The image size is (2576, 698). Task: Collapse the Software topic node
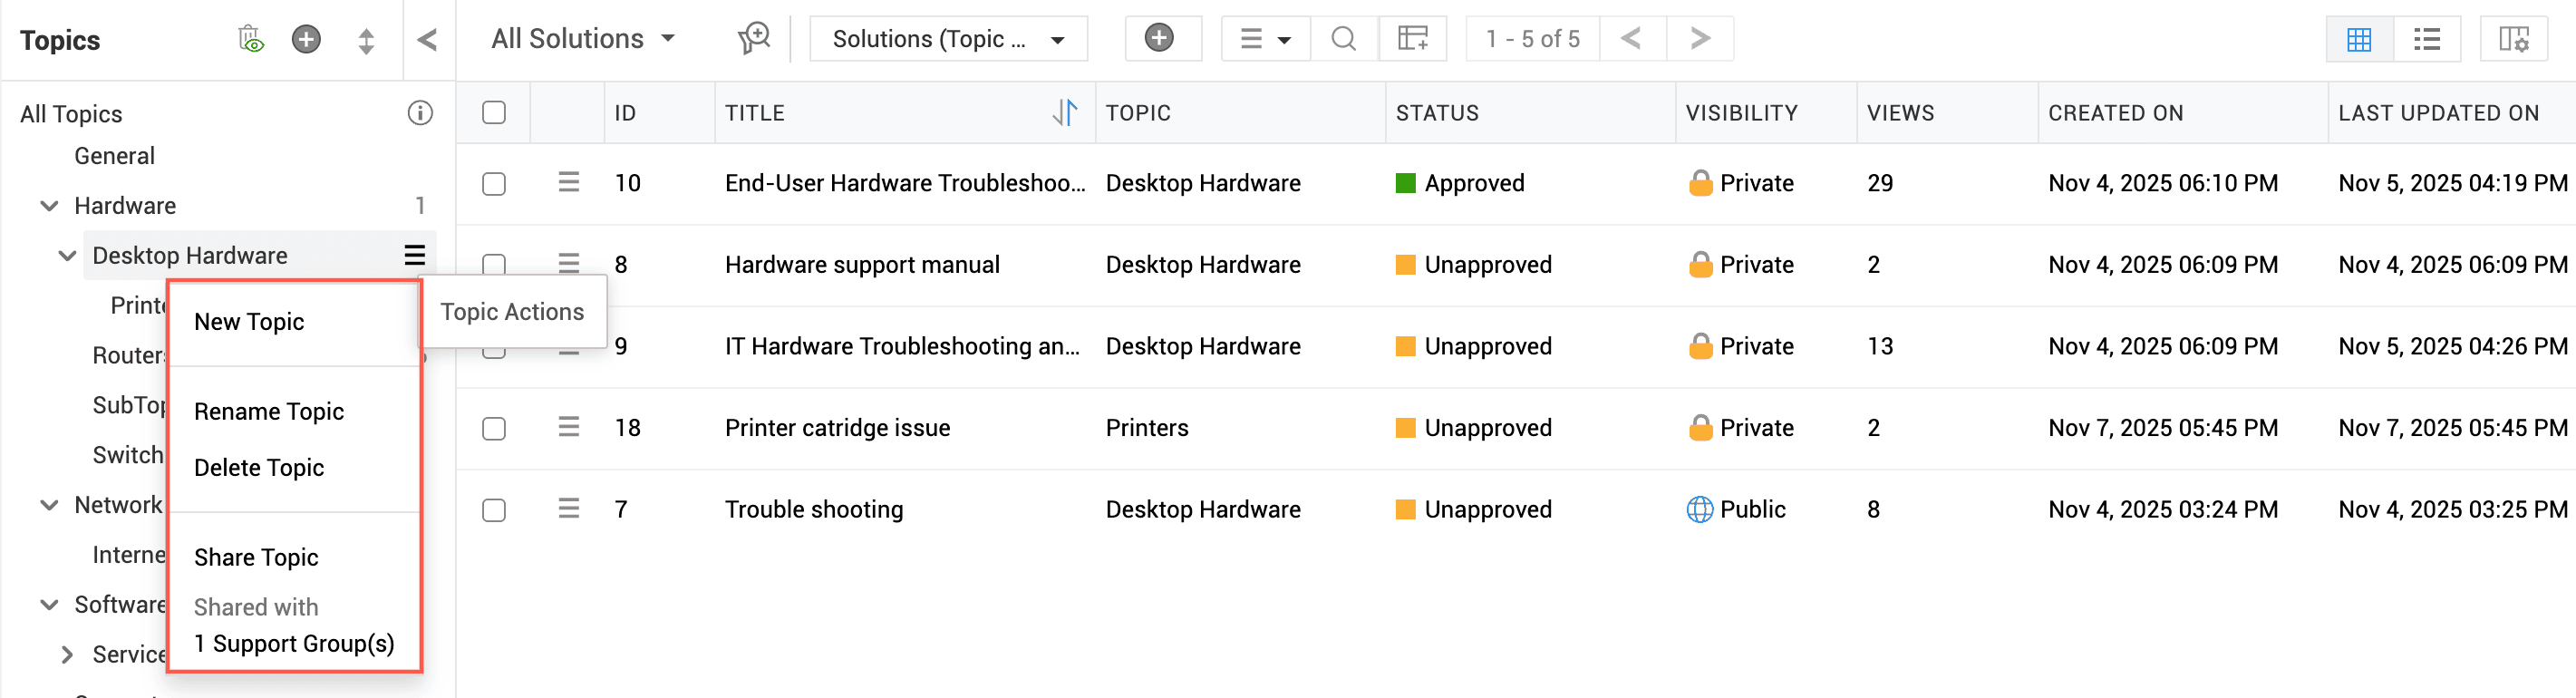tap(49, 605)
